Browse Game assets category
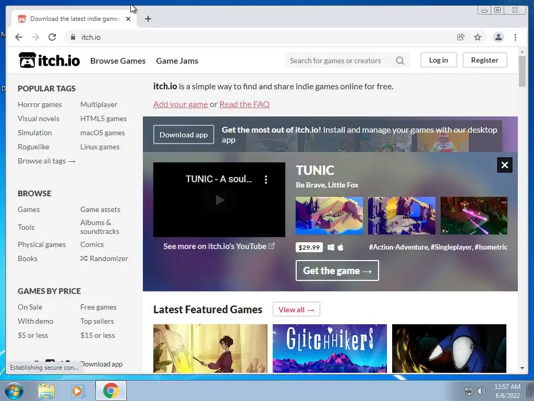The width and height of the screenshot is (534, 401). point(100,209)
